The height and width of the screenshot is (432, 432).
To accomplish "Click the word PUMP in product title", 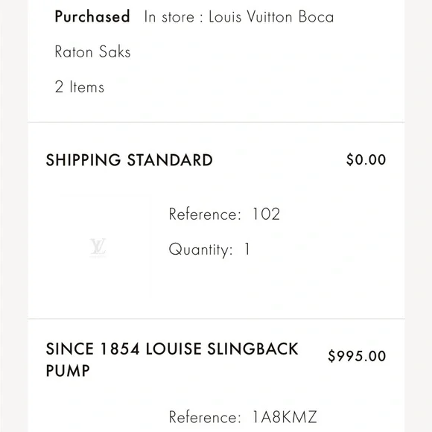I will [68, 371].
